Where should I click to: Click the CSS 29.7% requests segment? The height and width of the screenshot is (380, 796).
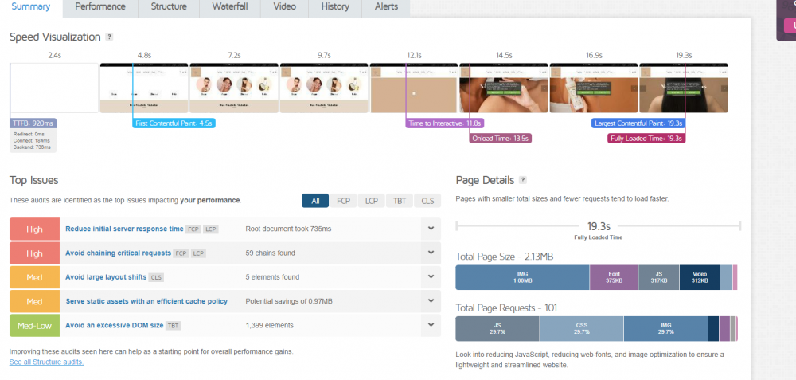click(x=581, y=328)
